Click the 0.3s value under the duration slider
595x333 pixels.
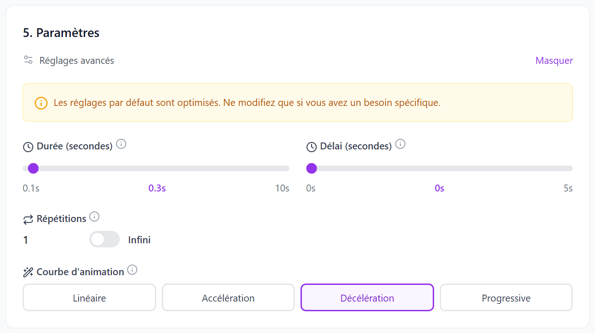point(157,188)
